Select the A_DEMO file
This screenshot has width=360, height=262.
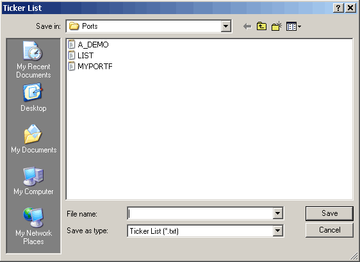pyautogui.click(x=88, y=44)
